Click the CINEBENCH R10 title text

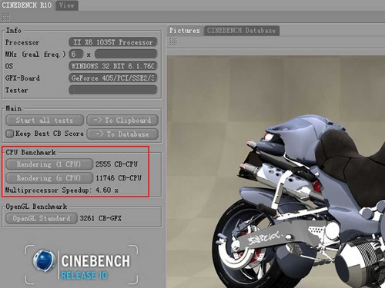click(27, 5)
